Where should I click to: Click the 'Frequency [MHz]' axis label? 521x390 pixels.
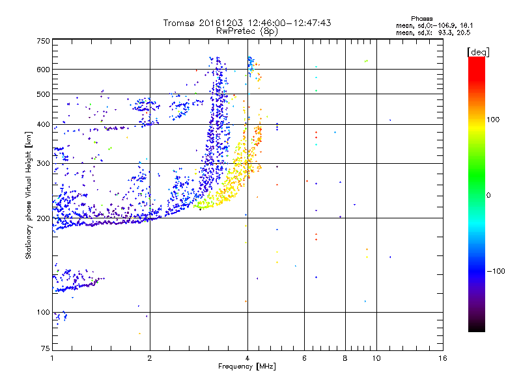click(247, 367)
